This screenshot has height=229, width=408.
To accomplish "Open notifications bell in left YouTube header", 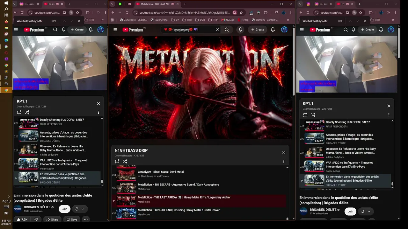I will pos(91,30).
